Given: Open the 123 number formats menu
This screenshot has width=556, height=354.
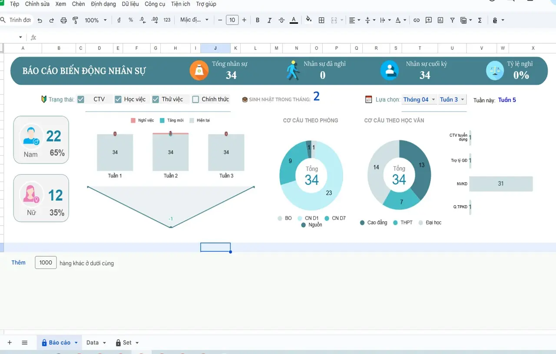Looking at the screenshot, I should point(167,20).
